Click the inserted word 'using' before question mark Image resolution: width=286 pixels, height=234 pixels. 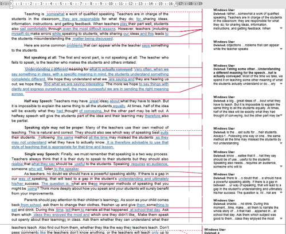coord(32,189)
